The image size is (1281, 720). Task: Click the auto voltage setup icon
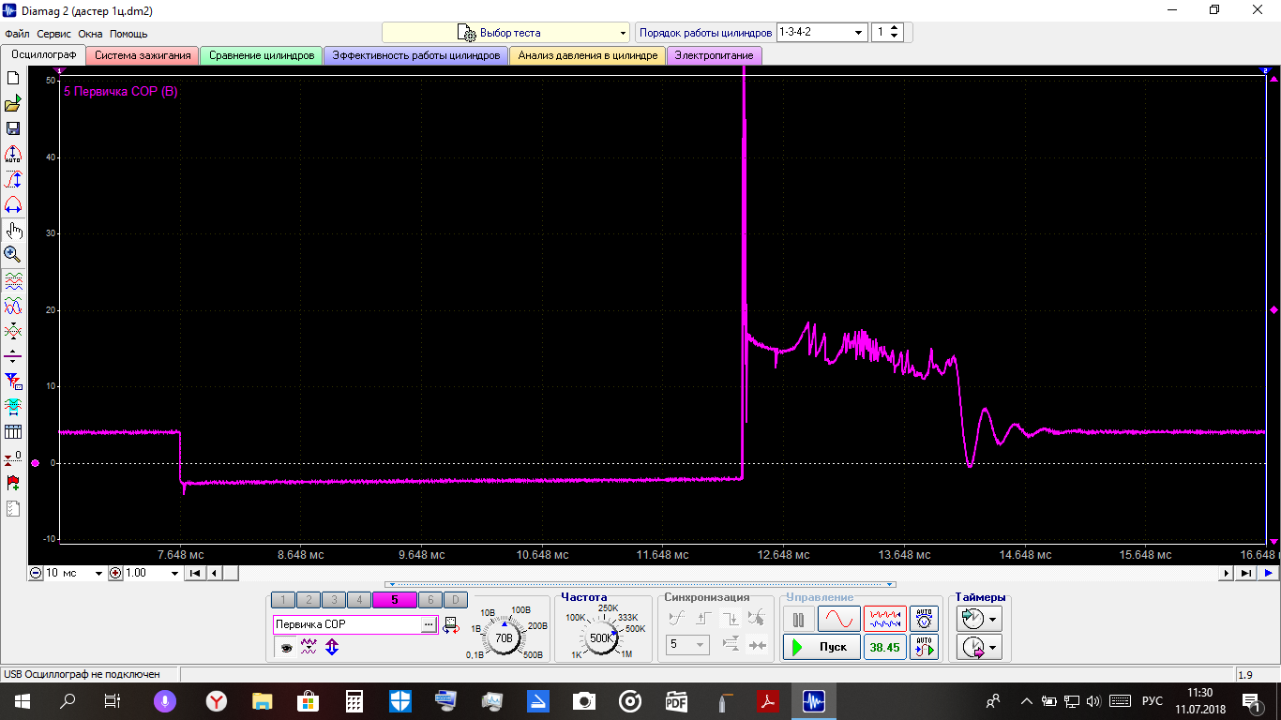tap(925, 619)
